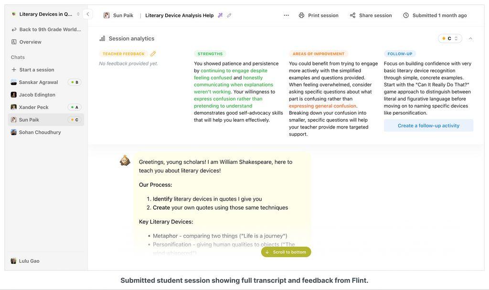Edit the session title with the pencil icon
This screenshot has width=489, height=290.
pos(229,15)
